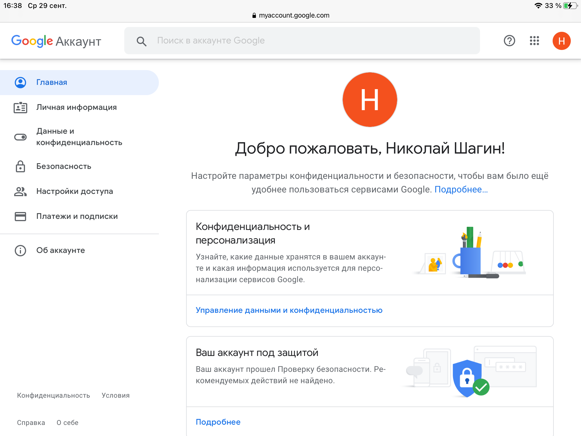The width and height of the screenshot is (581, 436).
Task: Follow the Подробнее… link in welcome text
Action: 461,190
